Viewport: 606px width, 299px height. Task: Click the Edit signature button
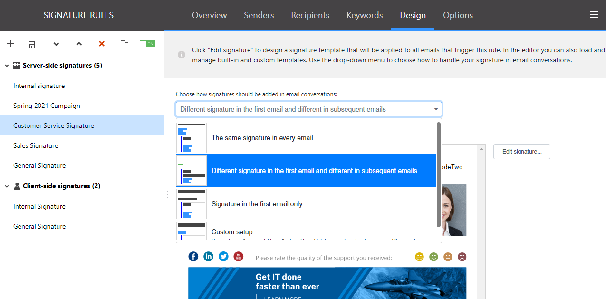point(522,152)
